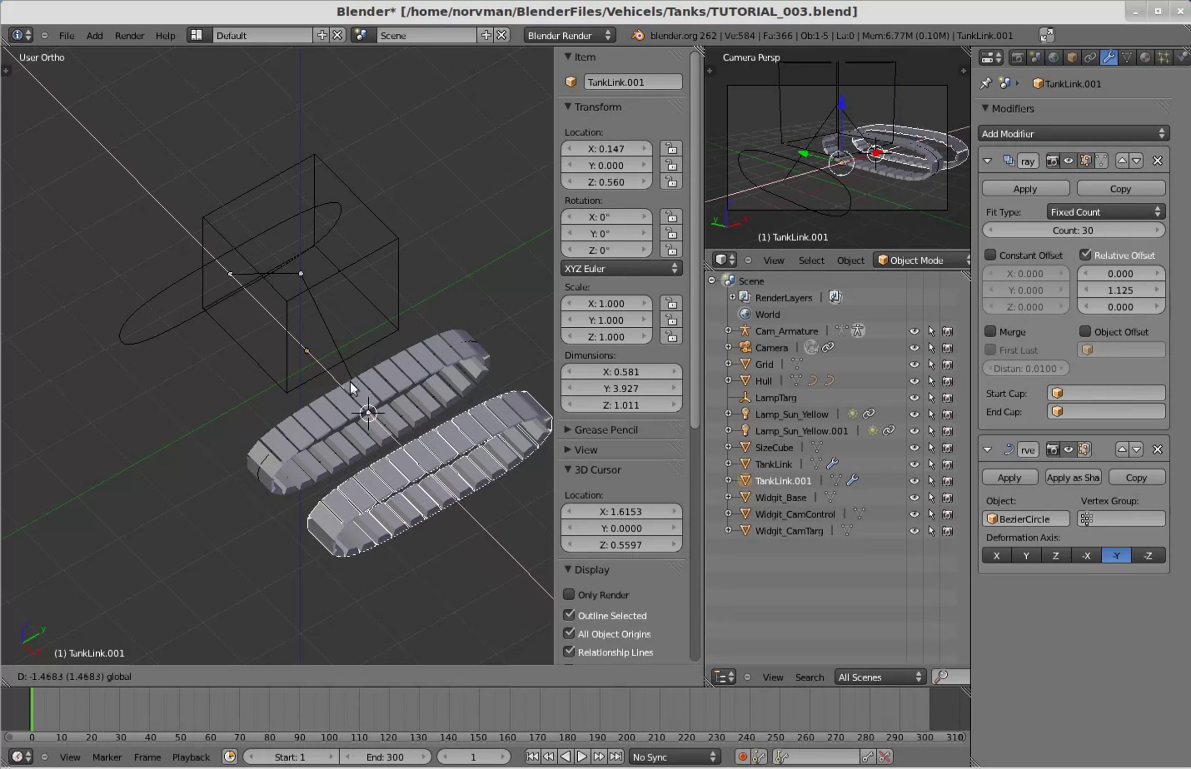The width and height of the screenshot is (1191, 769).
Task: Delete the Array modifier with X
Action: [x=1157, y=161]
